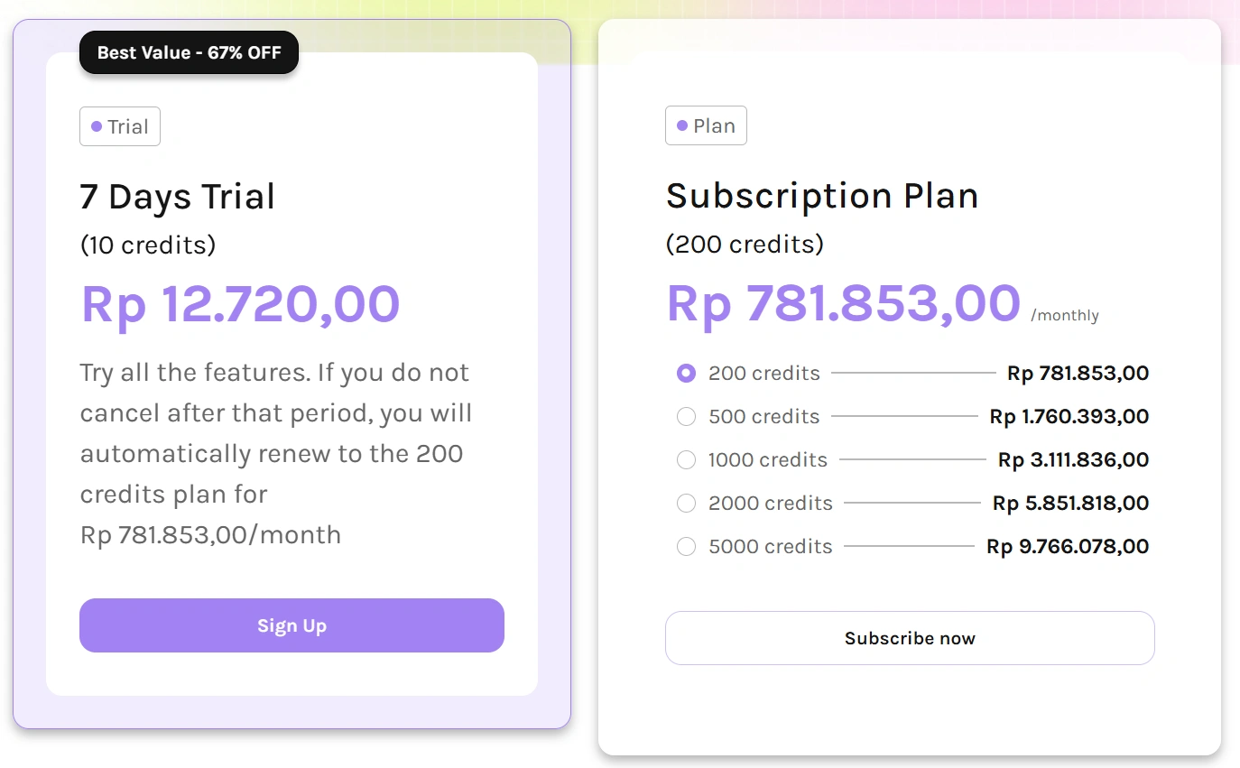This screenshot has height=768, width=1240.
Task: Select the 200 credits radio option
Action: [686, 374]
